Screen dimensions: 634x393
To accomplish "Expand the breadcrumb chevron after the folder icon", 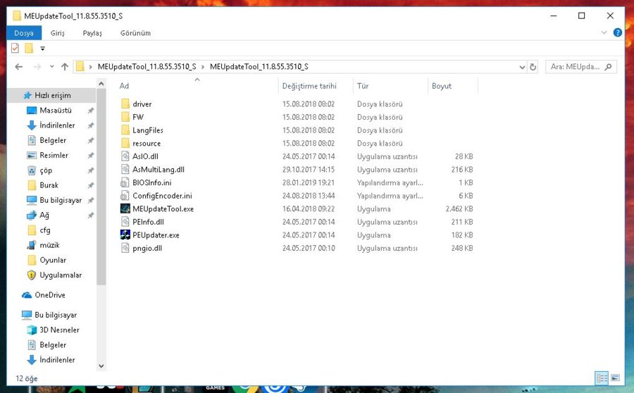I will pyautogui.click(x=90, y=67).
